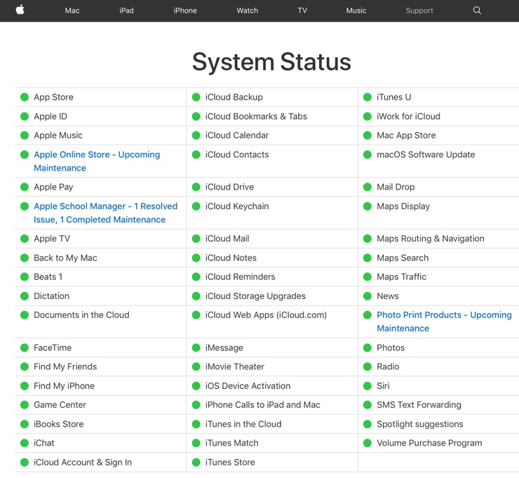Click green status dot beside App Store
519x478 pixels.
tap(25, 97)
